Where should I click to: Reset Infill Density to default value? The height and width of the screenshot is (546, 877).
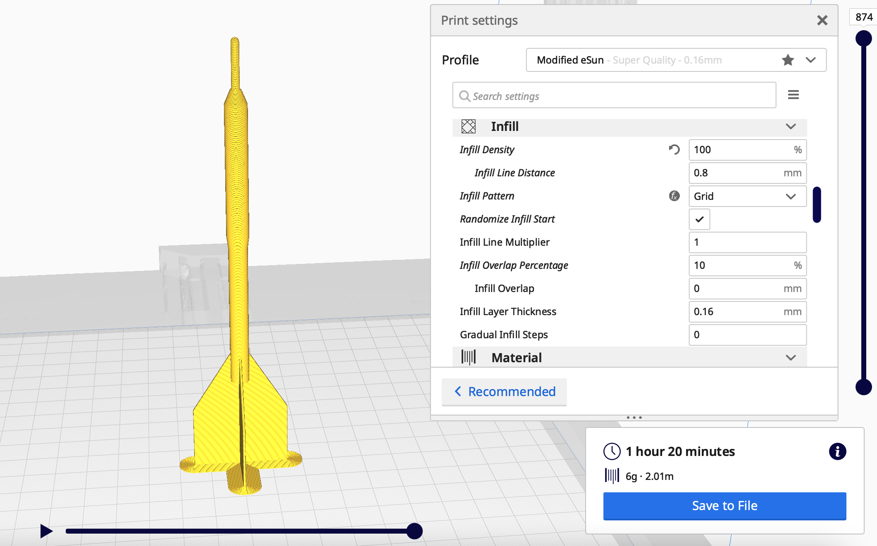tap(674, 150)
